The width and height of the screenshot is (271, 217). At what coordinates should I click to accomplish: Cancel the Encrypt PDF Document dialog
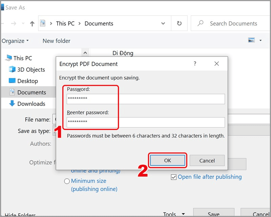tap(207, 160)
